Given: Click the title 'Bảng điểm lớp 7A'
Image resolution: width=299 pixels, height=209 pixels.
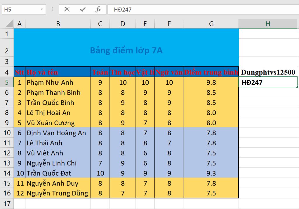Looking at the screenshot, I should tap(126, 50).
